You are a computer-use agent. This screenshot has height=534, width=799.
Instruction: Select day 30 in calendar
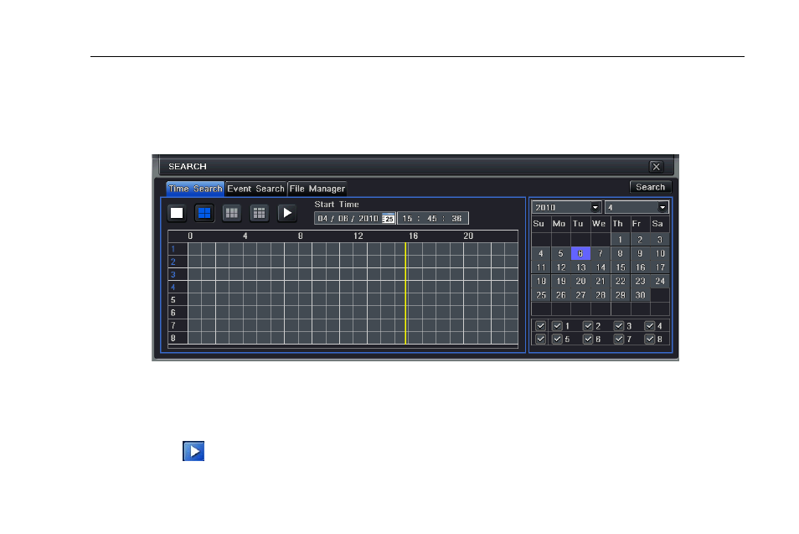pos(640,295)
